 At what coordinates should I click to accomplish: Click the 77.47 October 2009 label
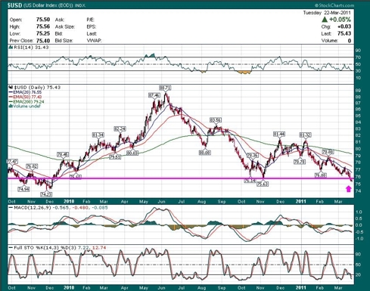pos(12,161)
